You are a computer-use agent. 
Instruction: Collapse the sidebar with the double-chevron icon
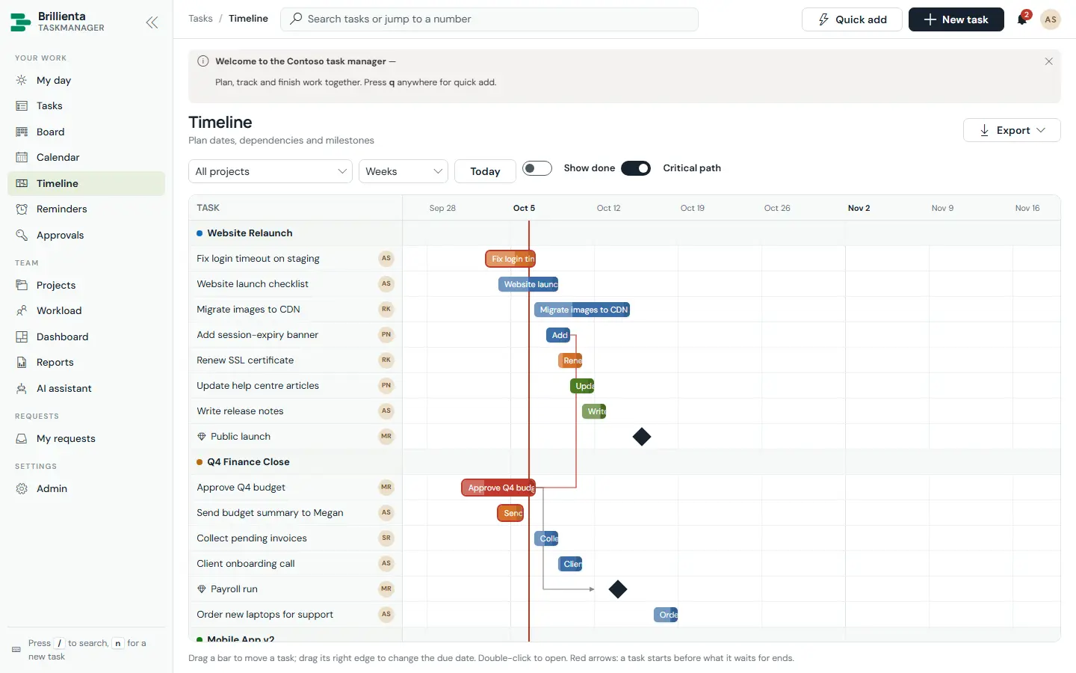(152, 22)
